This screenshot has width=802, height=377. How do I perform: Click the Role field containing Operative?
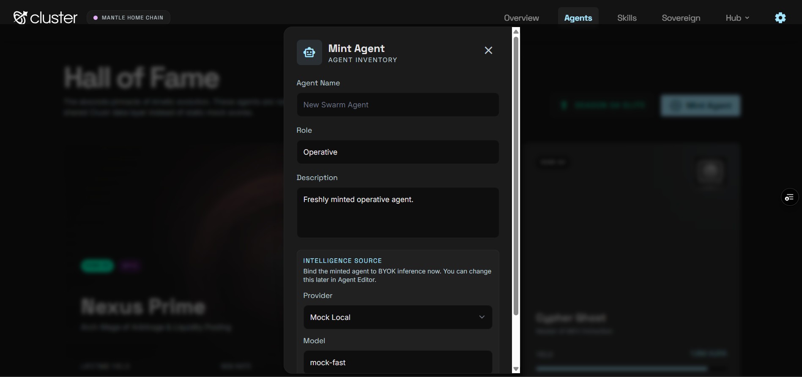[x=398, y=152]
